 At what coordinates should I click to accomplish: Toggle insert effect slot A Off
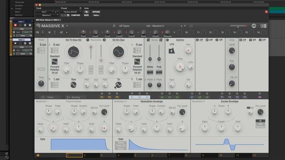tap(199, 40)
